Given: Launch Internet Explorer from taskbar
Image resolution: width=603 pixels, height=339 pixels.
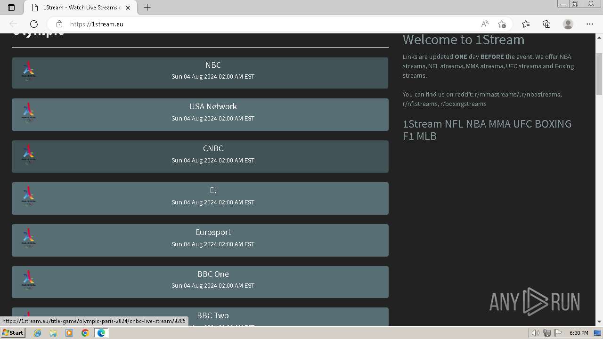Looking at the screenshot, I should click(37, 333).
